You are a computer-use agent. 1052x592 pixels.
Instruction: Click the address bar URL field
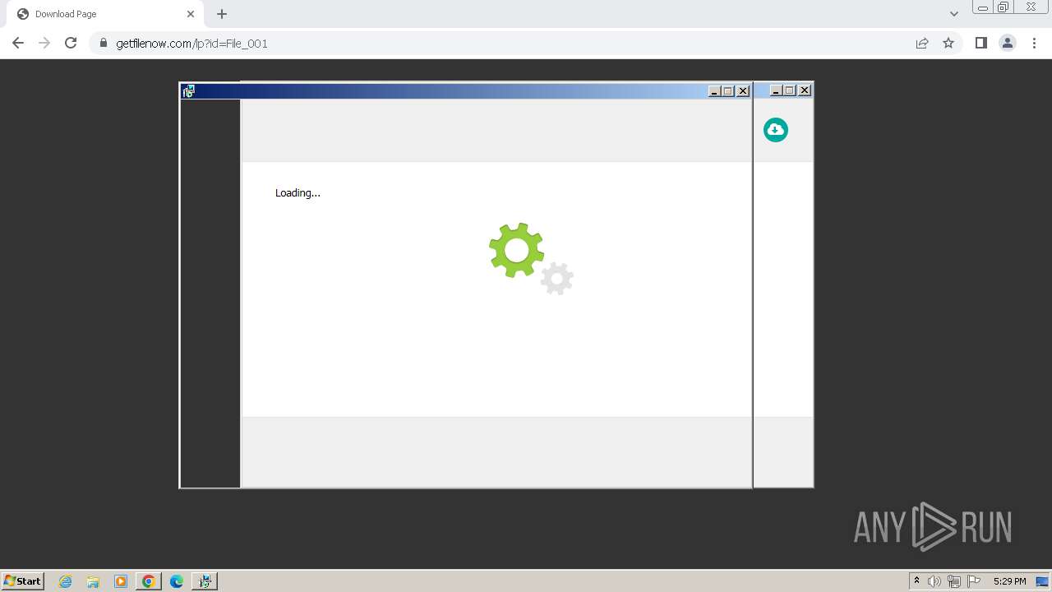[510, 43]
